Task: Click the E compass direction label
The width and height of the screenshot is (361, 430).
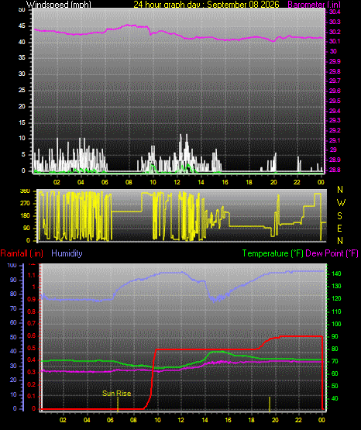Action: [339, 228]
